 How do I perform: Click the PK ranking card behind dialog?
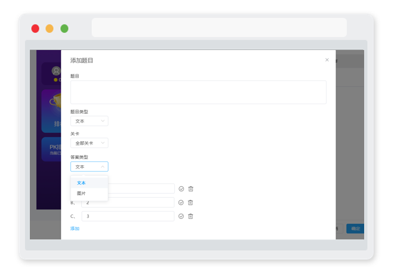click(51, 149)
